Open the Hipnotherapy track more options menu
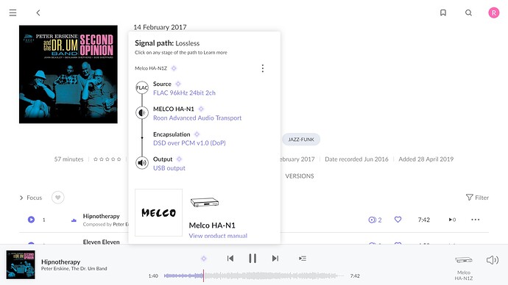Image resolution: width=508 pixels, height=285 pixels. 476,220
